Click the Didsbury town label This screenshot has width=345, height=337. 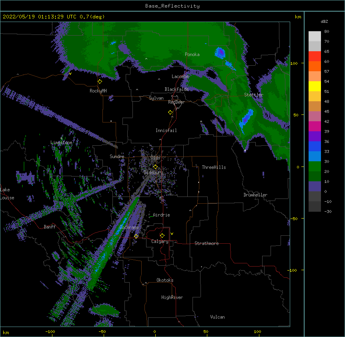click(x=154, y=173)
